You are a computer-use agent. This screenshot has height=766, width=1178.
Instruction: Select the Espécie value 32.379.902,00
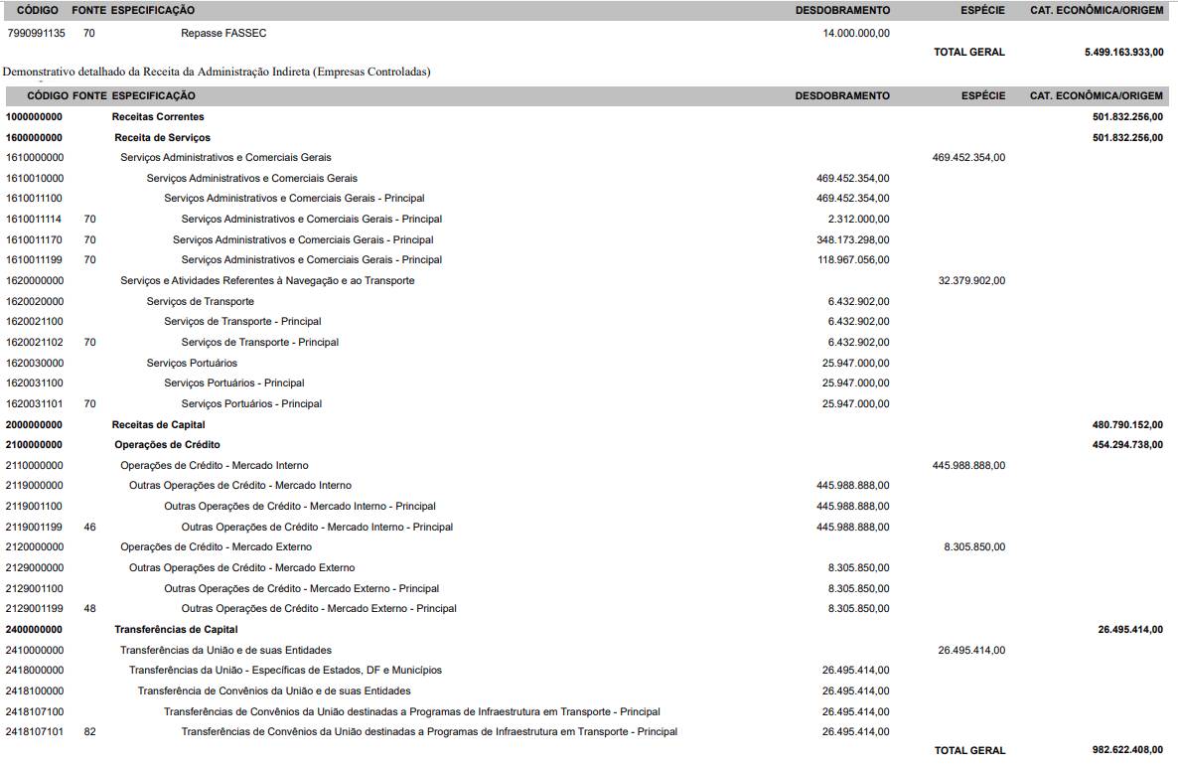[x=971, y=280]
